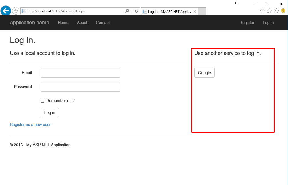
Task: Enable the 'Remember me?' checkbox
Action: (43, 101)
